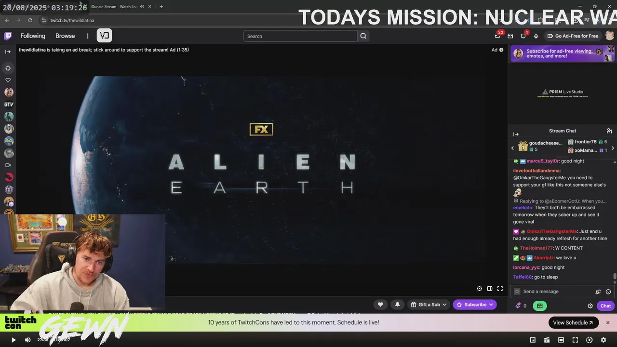Open the Following tab
Viewport: 617px width, 347px height.
click(33, 36)
